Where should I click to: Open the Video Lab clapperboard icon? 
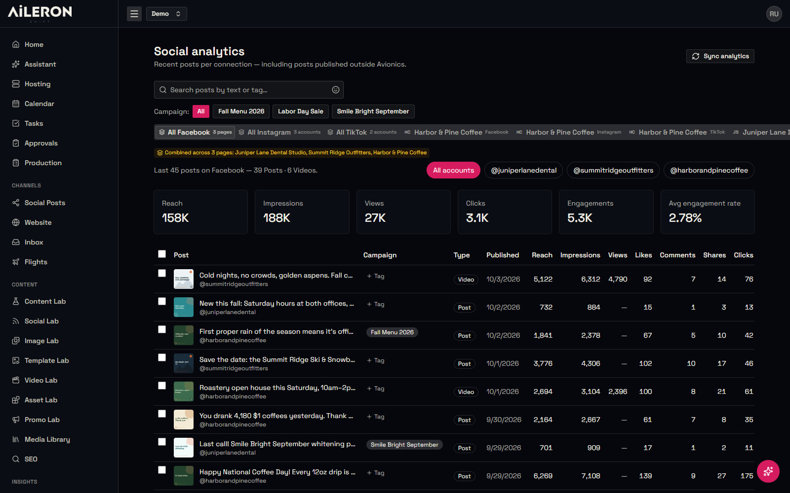click(x=16, y=380)
